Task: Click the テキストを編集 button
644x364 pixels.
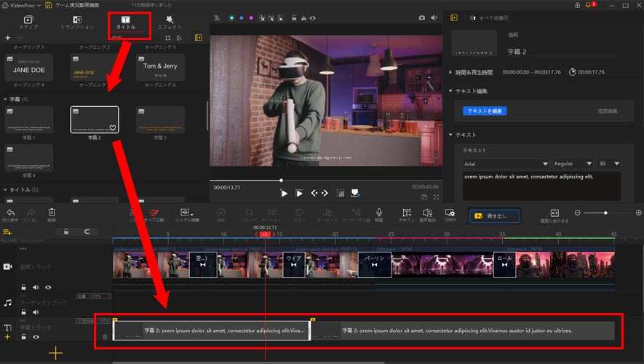Action: (485, 111)
